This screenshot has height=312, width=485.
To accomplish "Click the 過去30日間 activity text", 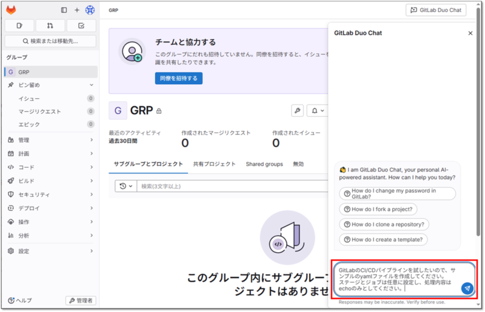I will point(123,141).
